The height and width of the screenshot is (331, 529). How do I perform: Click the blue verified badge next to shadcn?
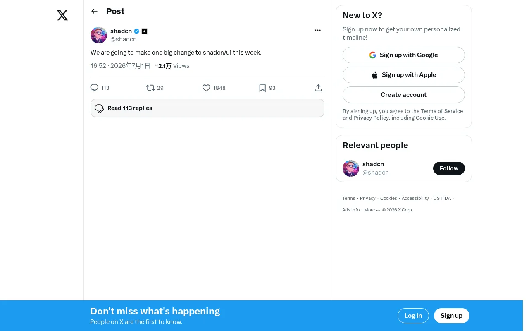coord(136,31)
